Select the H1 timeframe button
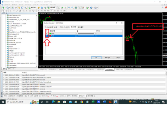The width and height of the screenshot is (167, 128). click(51, 11)
